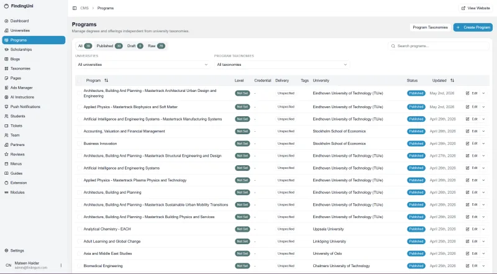Open Taxonomies grid icon in sidebar
Viewport: 497px width, 274px height.
[6, 68]
